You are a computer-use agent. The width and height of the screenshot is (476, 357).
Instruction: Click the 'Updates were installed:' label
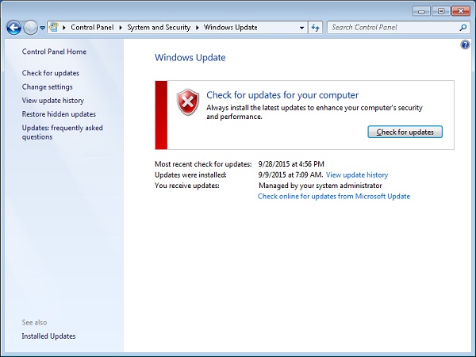point(190,175)
